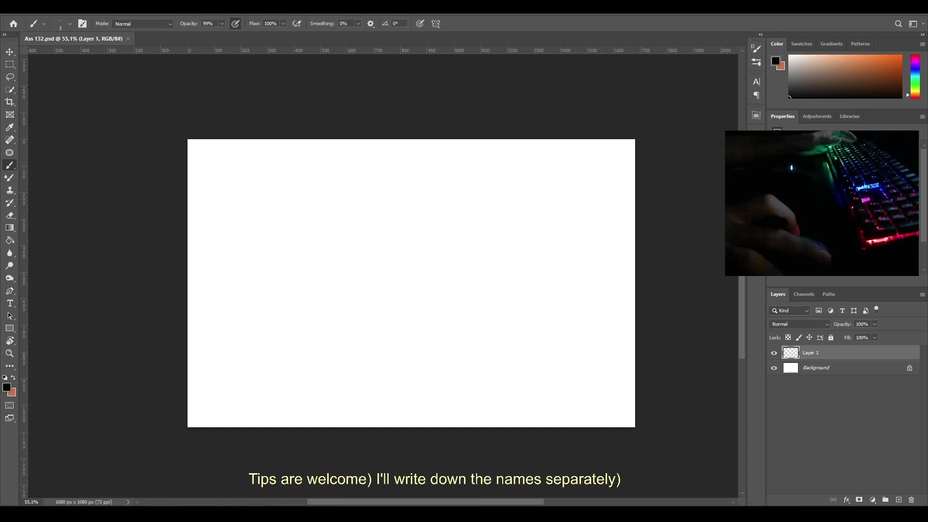The height and width of the screenshot is (522, 928).
Task: Select the Dodge tool
Action: point(10,265)
